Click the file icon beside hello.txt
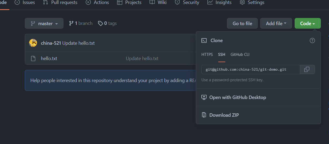Image resolution: width=329 pixels, height=144 pixels. pos(33,58)
